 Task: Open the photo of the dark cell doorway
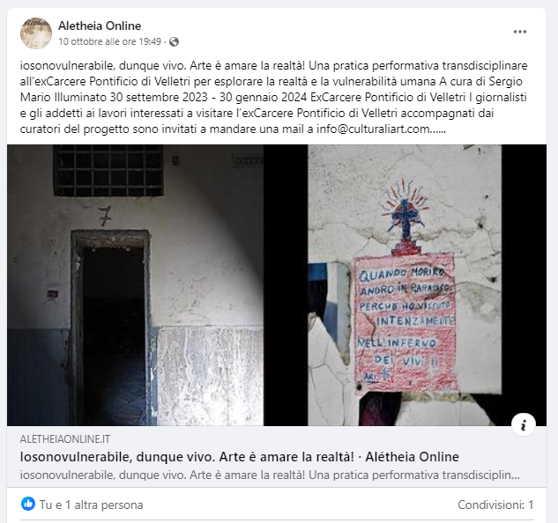point(135,285)
